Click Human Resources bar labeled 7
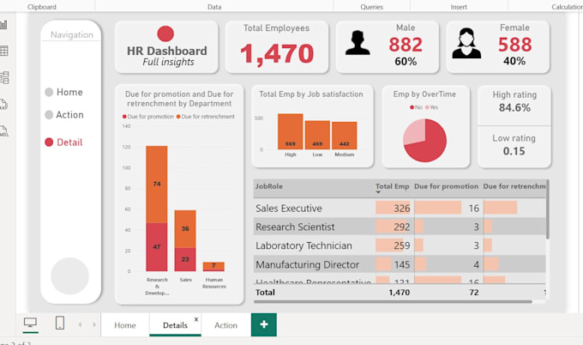Screen dimensions: 583x345 point(213,266)
